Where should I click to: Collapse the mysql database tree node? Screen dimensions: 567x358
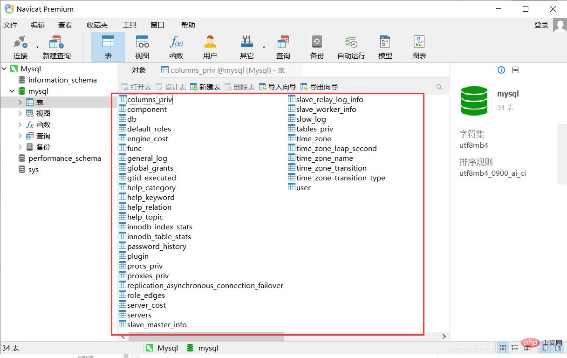12,91
